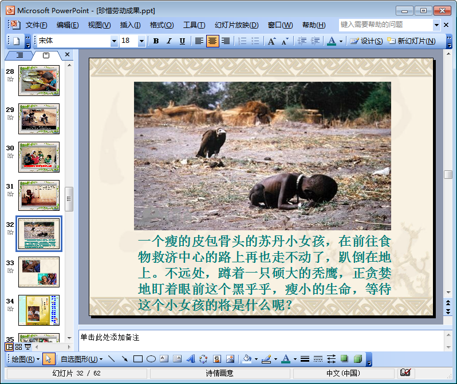Image resolution: width=457 pixels, height=384 pixels.
Task: Open the Design (设计) pane
Action: coord(366,41)
